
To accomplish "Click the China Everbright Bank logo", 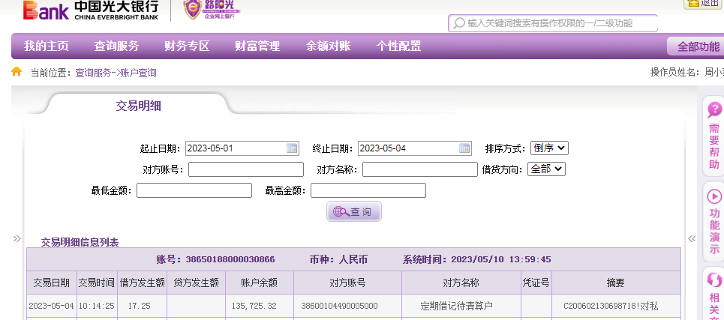I will [90, 10].
